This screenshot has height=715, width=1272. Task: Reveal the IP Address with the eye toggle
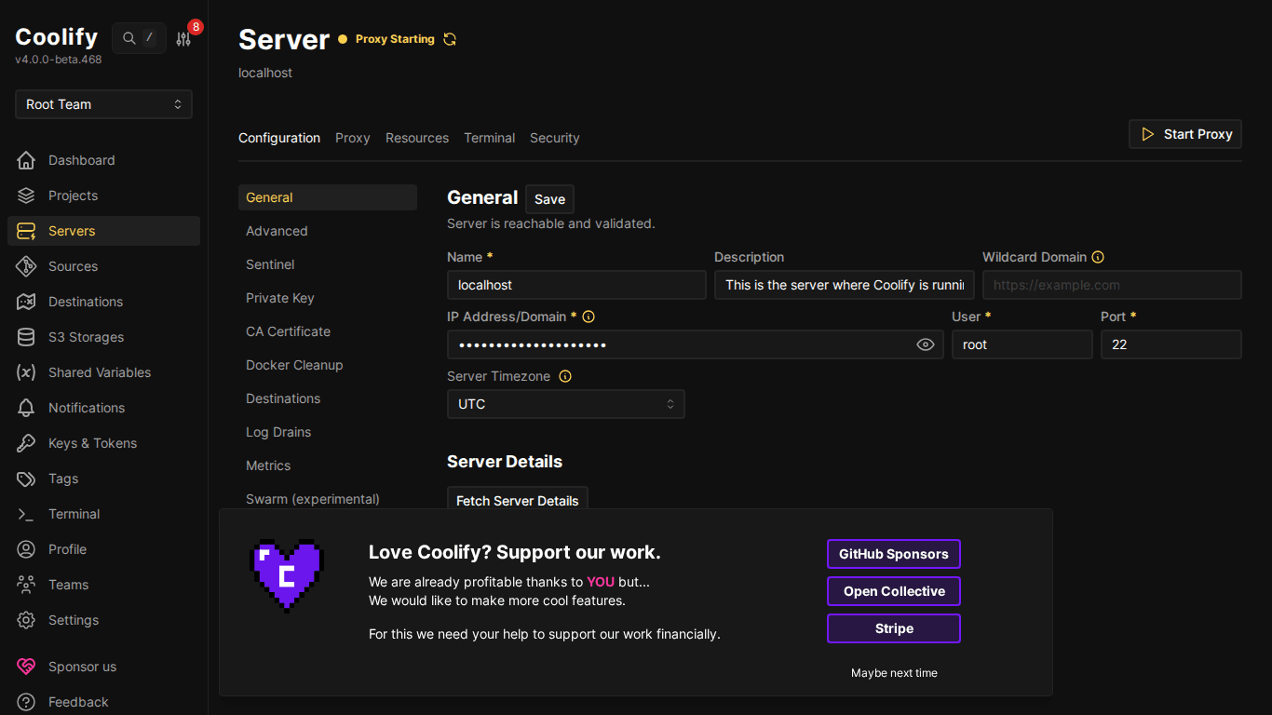click(926, 344)
